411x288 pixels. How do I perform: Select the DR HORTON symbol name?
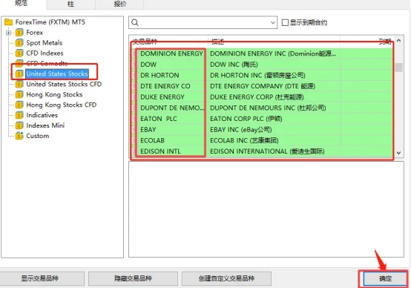click(x=160, y=75)
